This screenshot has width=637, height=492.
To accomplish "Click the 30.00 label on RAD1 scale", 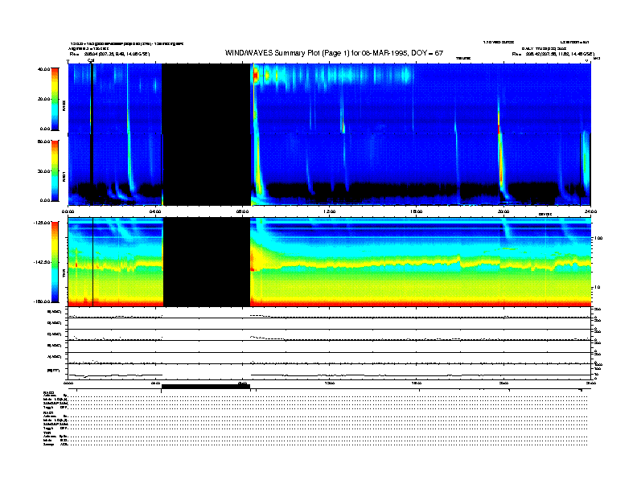I will (x=43, y=171).
